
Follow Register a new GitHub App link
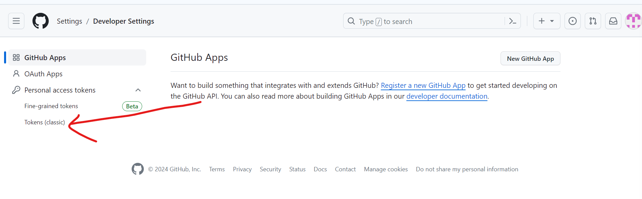tap(423, 85)
